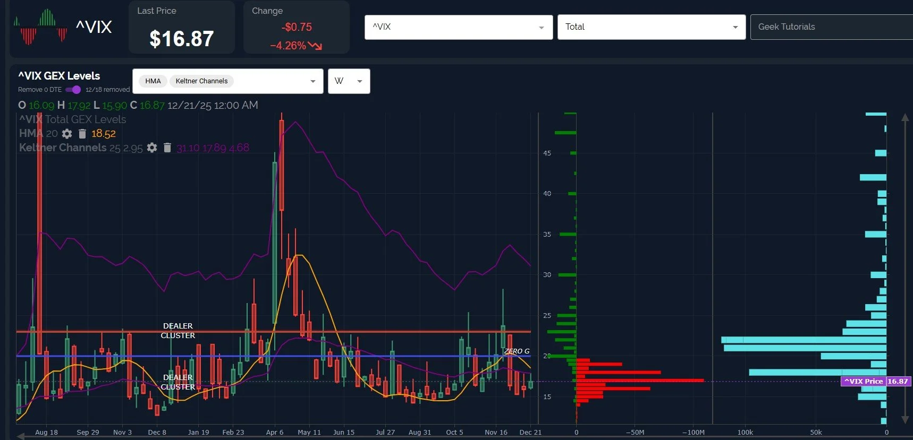
Task: Click the -$0.75 change value
Action: point(297,27)
